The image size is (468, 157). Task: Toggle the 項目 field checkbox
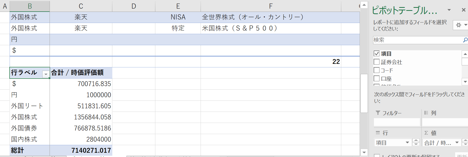click(376, 54)
